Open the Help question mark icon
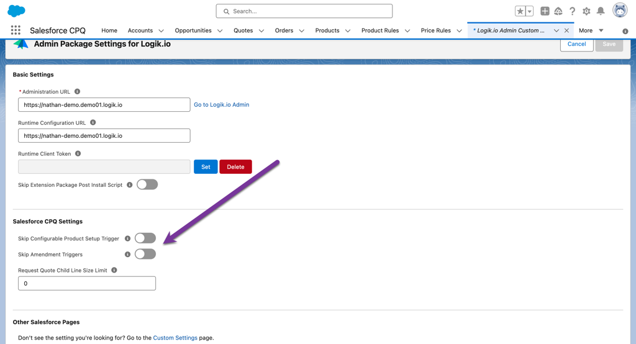636x344 pixels. click(572, 11)
